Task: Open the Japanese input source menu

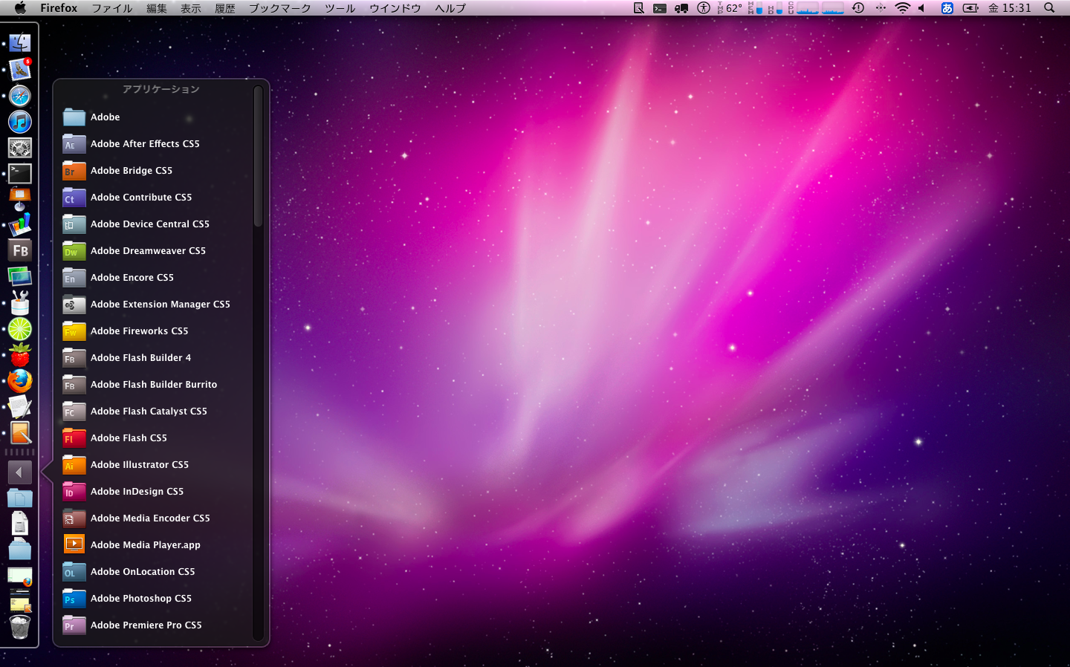Action: tap(947, 8)
